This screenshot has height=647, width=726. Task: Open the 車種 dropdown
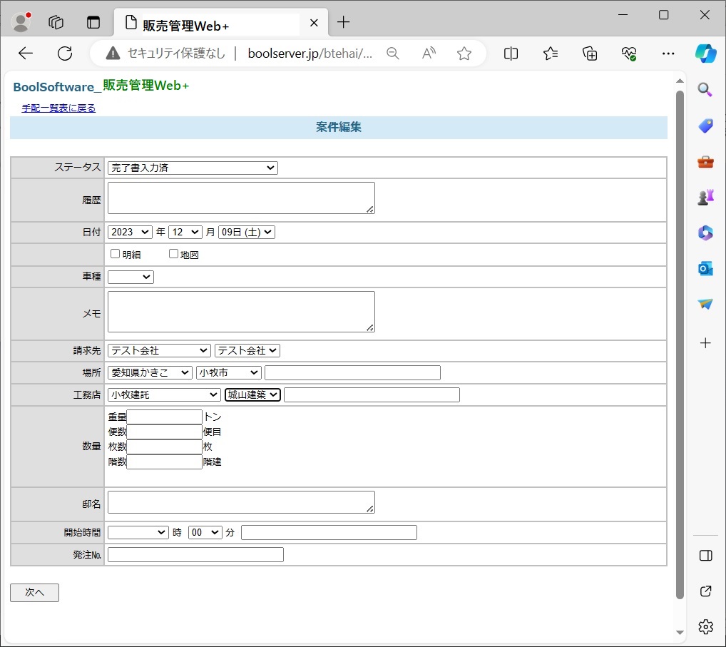131,277
